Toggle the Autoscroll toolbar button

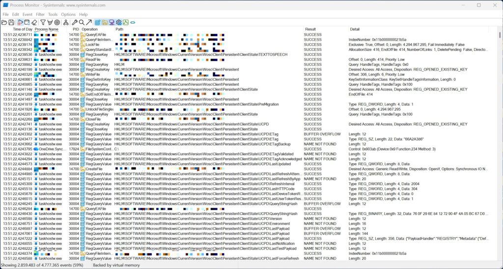click(x=28, y=23)
